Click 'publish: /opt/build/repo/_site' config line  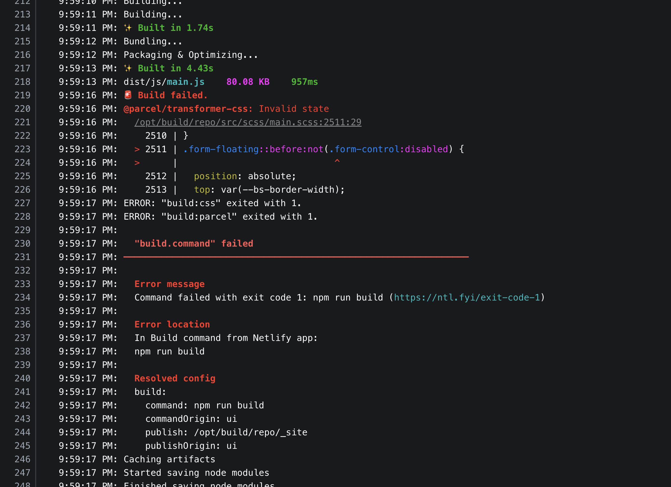(226, 432)
